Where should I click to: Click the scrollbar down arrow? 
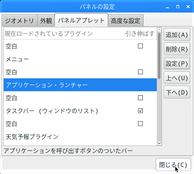[x=159, y=143]
